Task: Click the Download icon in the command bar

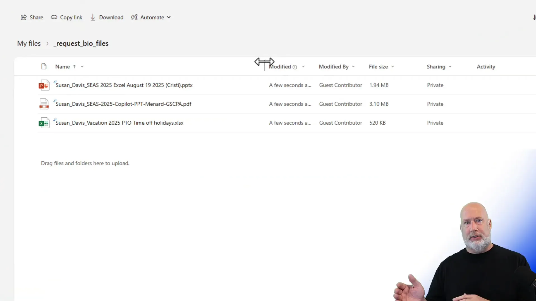Action: point(93,17)
